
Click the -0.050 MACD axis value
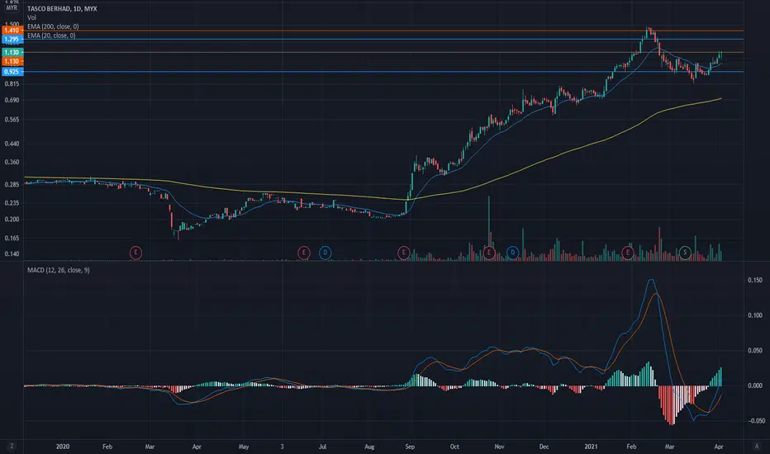click(x=756, y=421)
